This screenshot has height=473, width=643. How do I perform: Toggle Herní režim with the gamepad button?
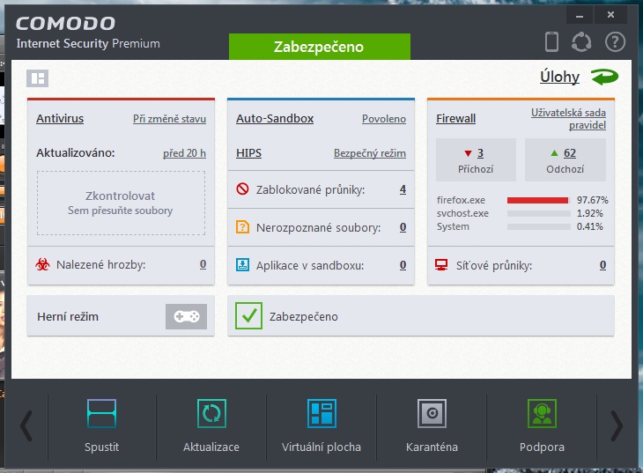pos(186,316)
